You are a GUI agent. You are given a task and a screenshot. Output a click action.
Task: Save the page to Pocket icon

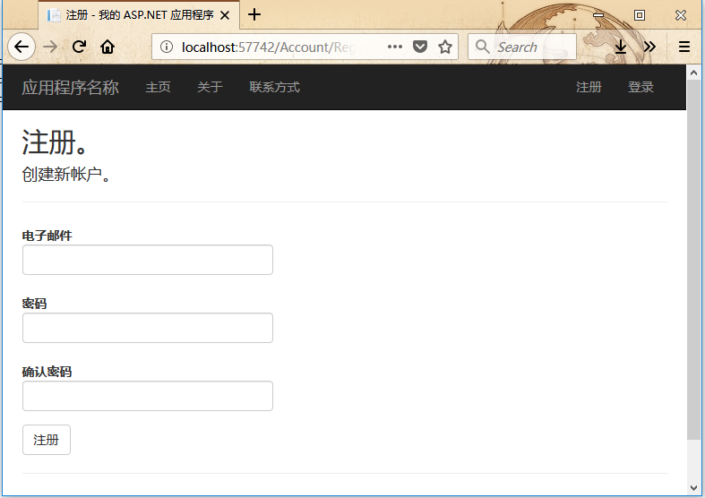[419, 47]
